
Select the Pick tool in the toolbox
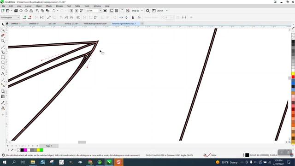(x=3, y=24)
